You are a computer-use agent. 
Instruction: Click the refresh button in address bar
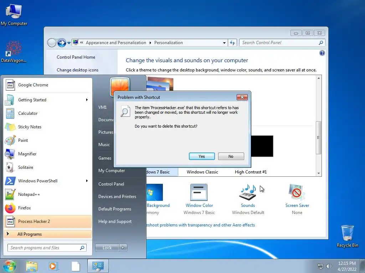pos(232,43)
